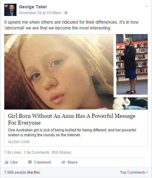152x178 pixels.
Task: View the 7.6k Likes list
Action: (13, 152)
